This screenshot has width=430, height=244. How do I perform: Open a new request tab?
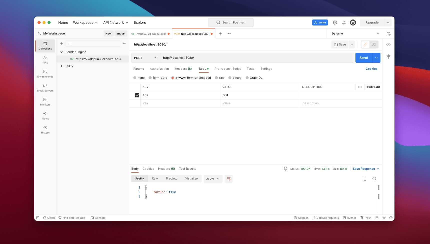pyautogui.click(x=220, y=33)
